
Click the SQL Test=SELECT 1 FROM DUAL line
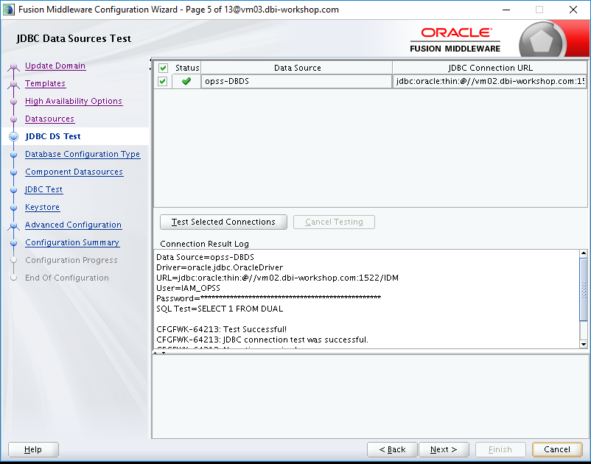pyautogui.click(x=220, y=309)
